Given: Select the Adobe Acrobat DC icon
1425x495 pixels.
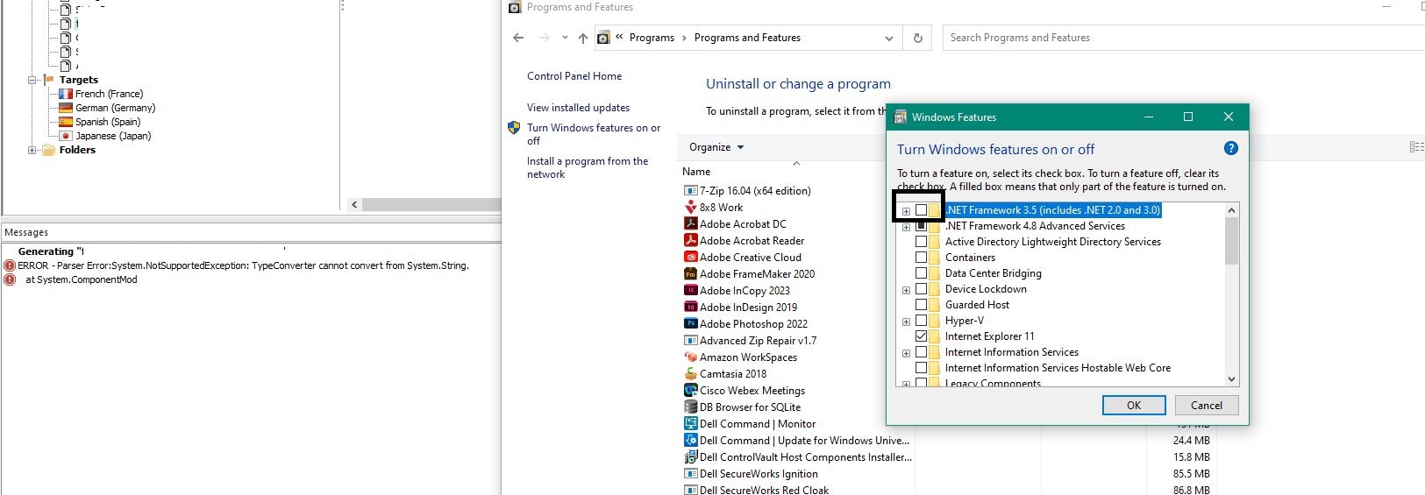Looking at the screenshot, I should tap(691, 223).
